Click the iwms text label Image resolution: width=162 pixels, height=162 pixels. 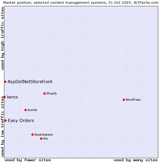[12, 97]
